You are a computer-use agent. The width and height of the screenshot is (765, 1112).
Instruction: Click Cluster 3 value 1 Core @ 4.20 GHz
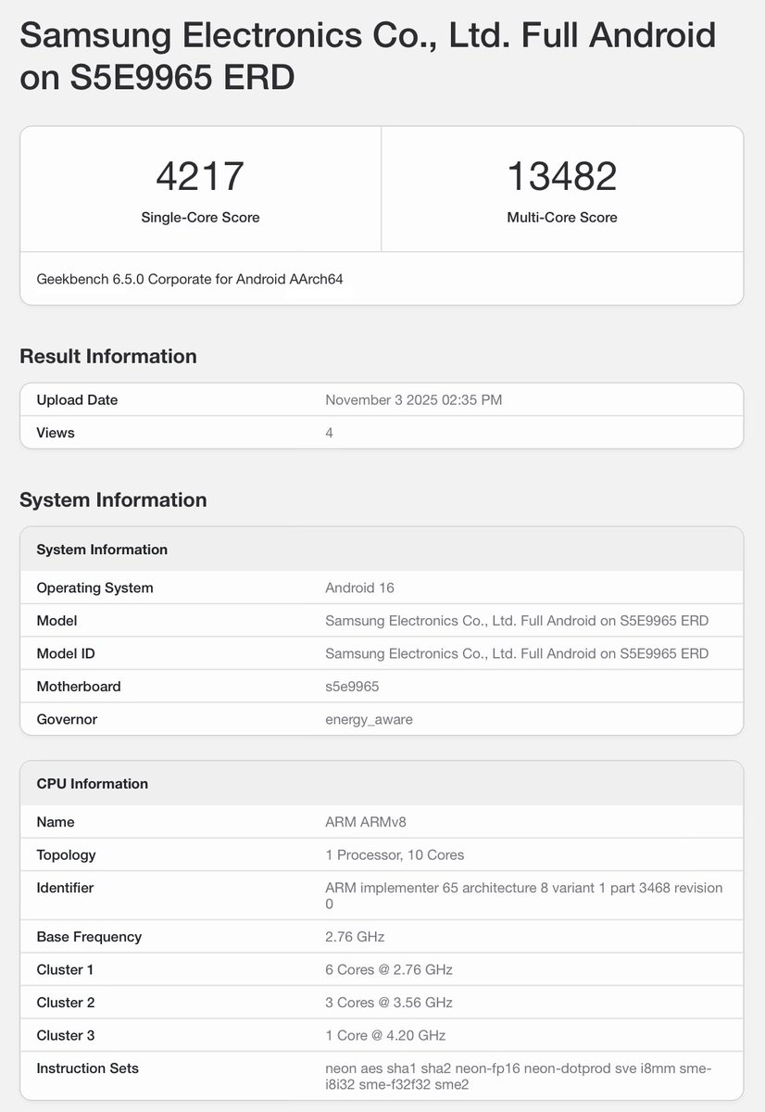(385, 1035)
